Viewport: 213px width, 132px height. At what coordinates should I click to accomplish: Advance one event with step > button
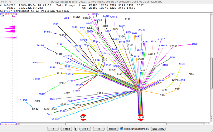85,129
